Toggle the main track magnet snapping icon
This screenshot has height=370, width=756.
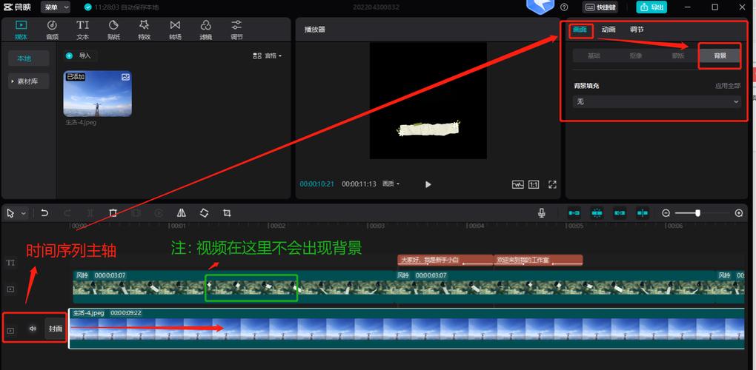pos(574,212)
